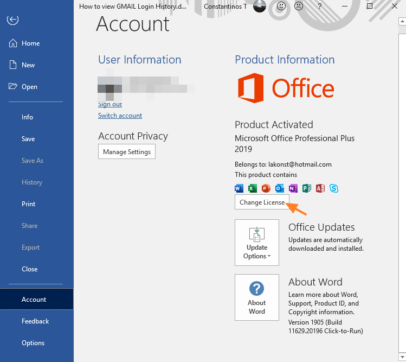Select Save in the sidebar
406x362 pixels.
pyautogui.click(x=37, y=139)
